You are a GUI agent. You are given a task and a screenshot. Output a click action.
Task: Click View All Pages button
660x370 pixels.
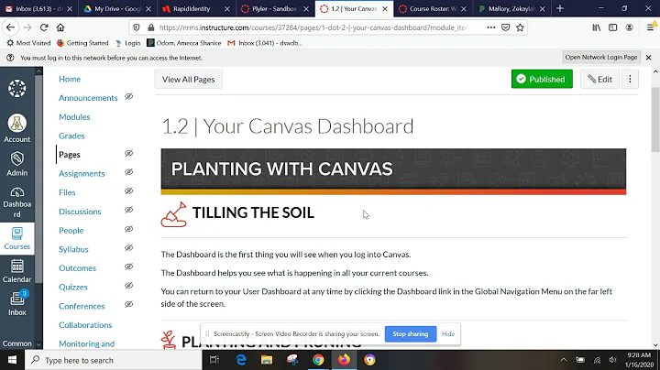click(189, 79)
